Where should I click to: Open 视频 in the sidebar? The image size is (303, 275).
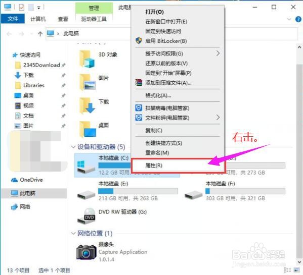tap(28, 105)
